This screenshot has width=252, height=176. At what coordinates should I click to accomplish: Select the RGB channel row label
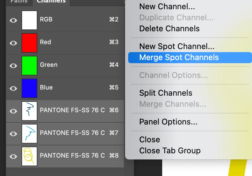click(46, 19)
